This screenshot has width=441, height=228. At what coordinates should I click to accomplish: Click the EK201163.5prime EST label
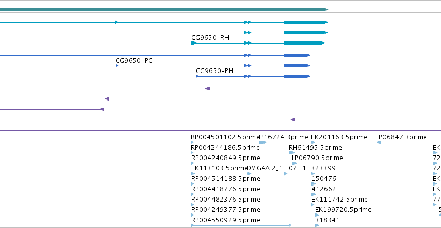click(339, 137)
